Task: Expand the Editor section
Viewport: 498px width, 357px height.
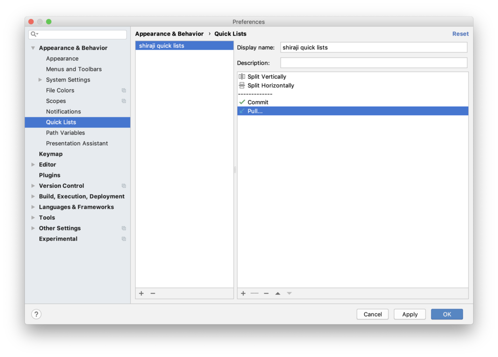Action: click(x=33, y=164)
